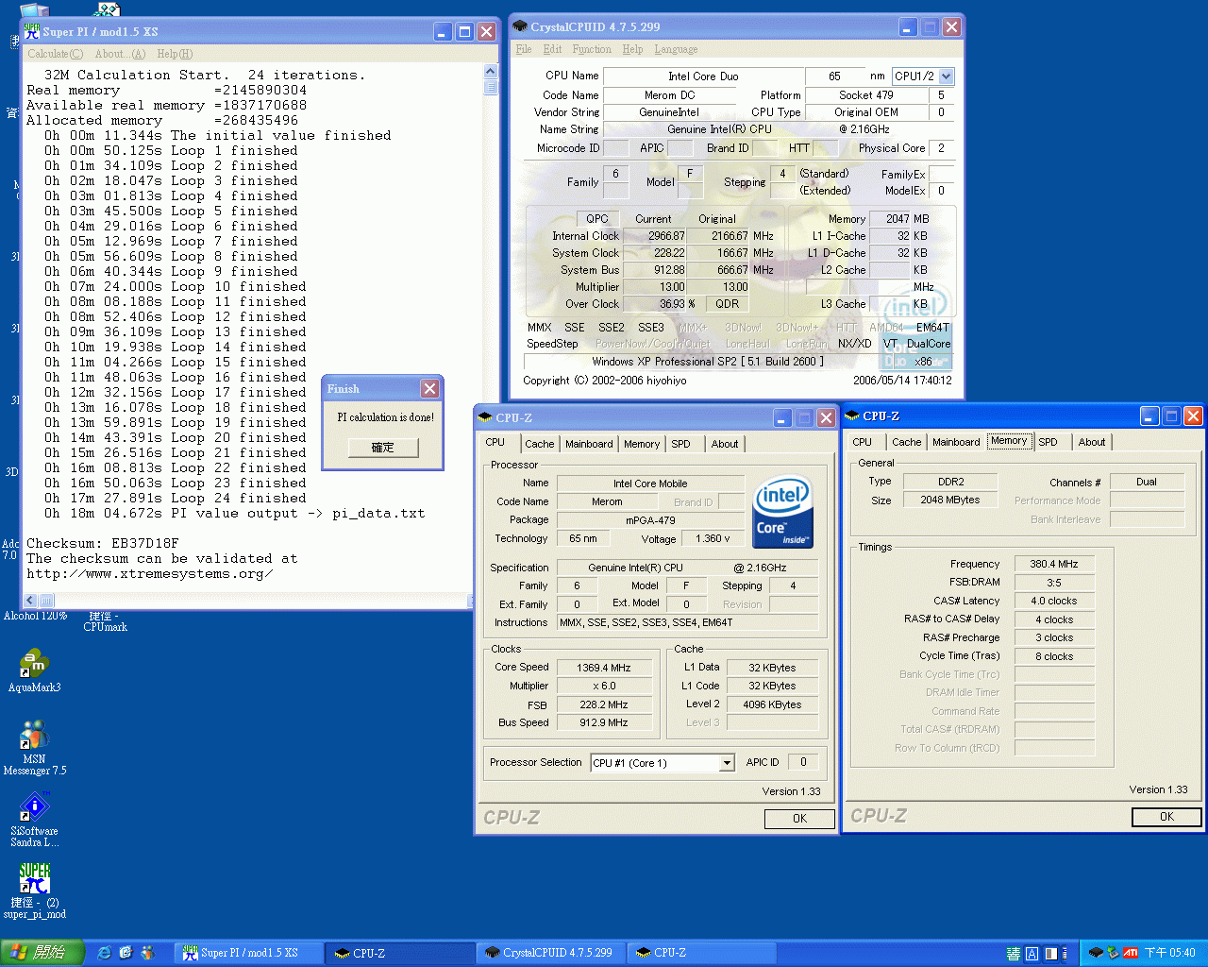Open the Help(H) menu in Super PI

(x=175, y=54)
